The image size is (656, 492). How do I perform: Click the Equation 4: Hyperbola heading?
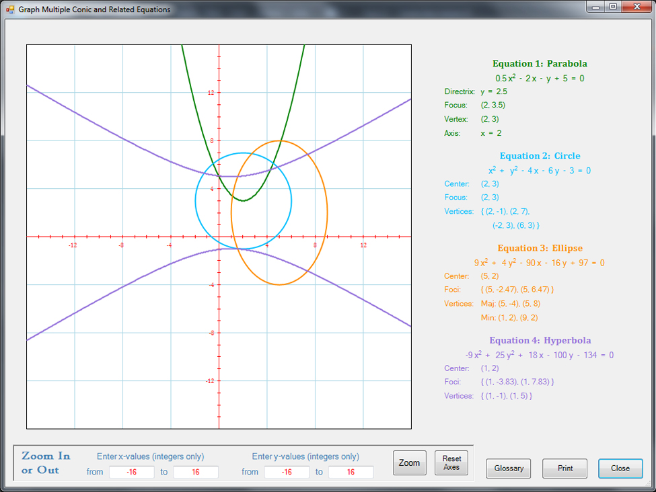click(540, 340)
